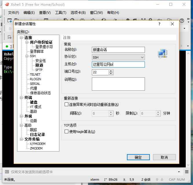Select 日志记录 in the tree

tap(37, 134)
